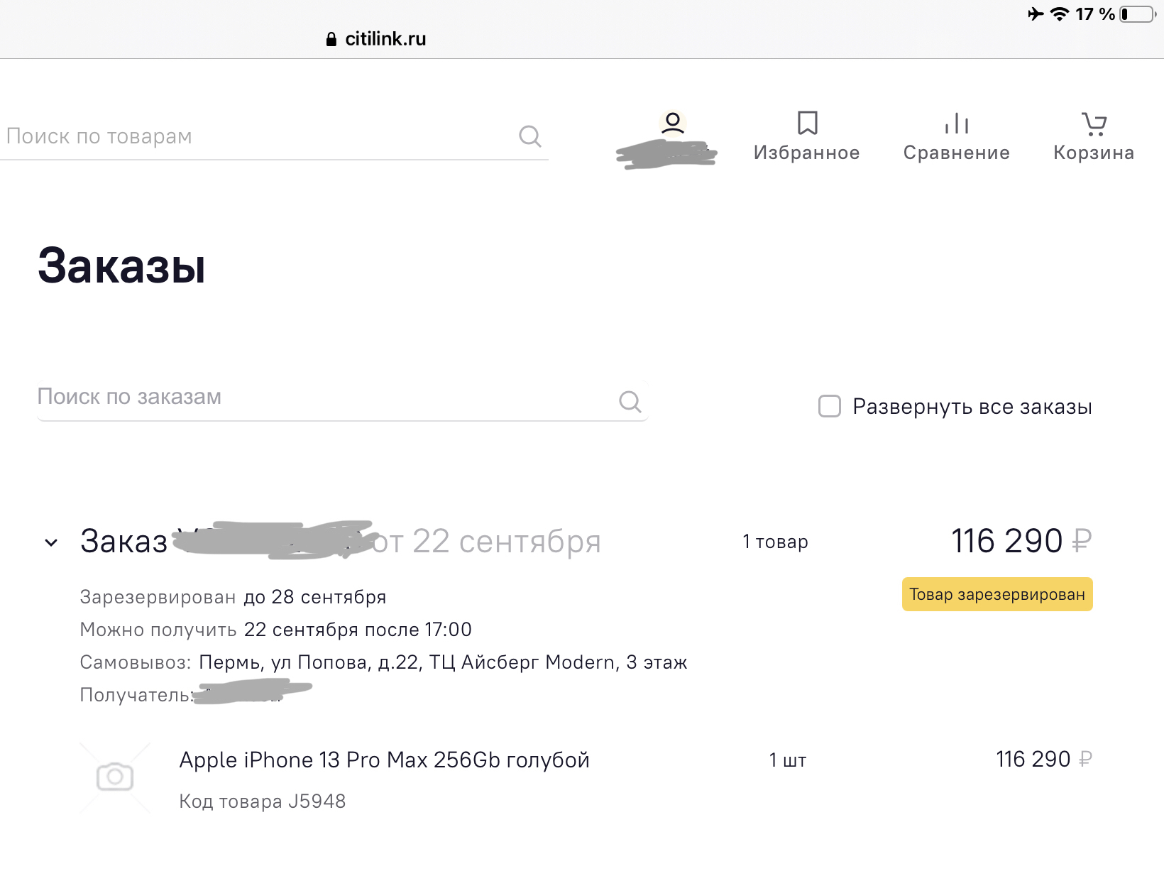Open the user profile icon
This screenshot has width=1164, height=876.
click(672, 124)
